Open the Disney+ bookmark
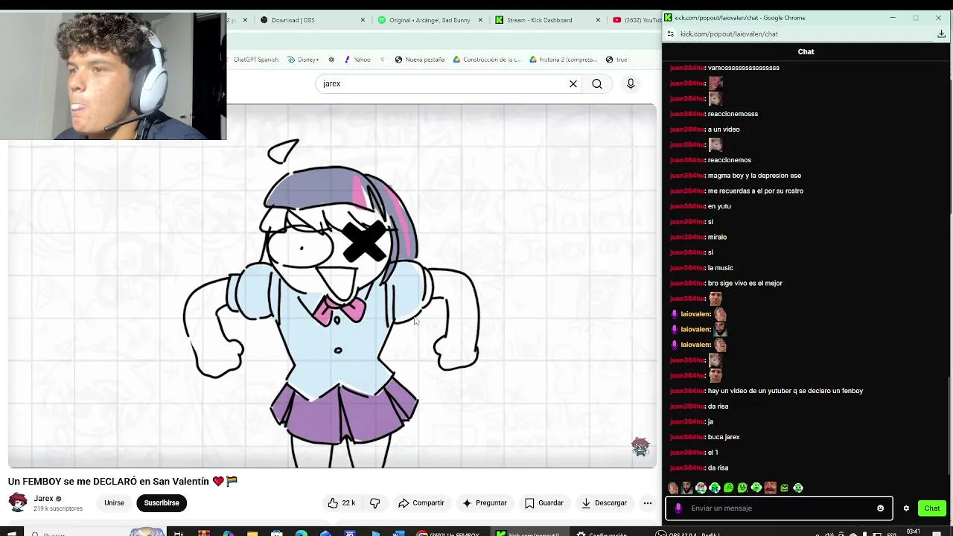 pyautogui.click(x=303, y=60)
